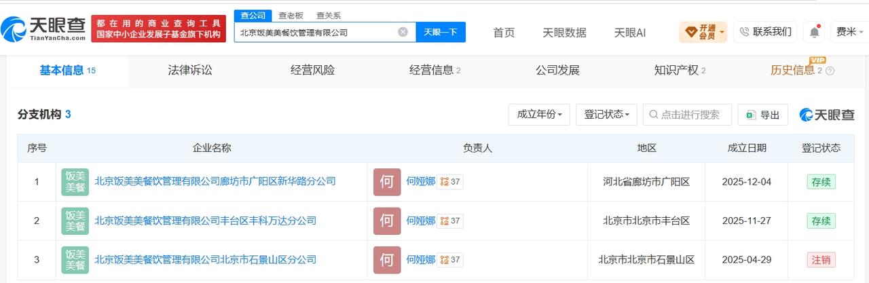Clear the search box with the X icon
Viewport: 869px width, 283px height.
tap(403, 32)
